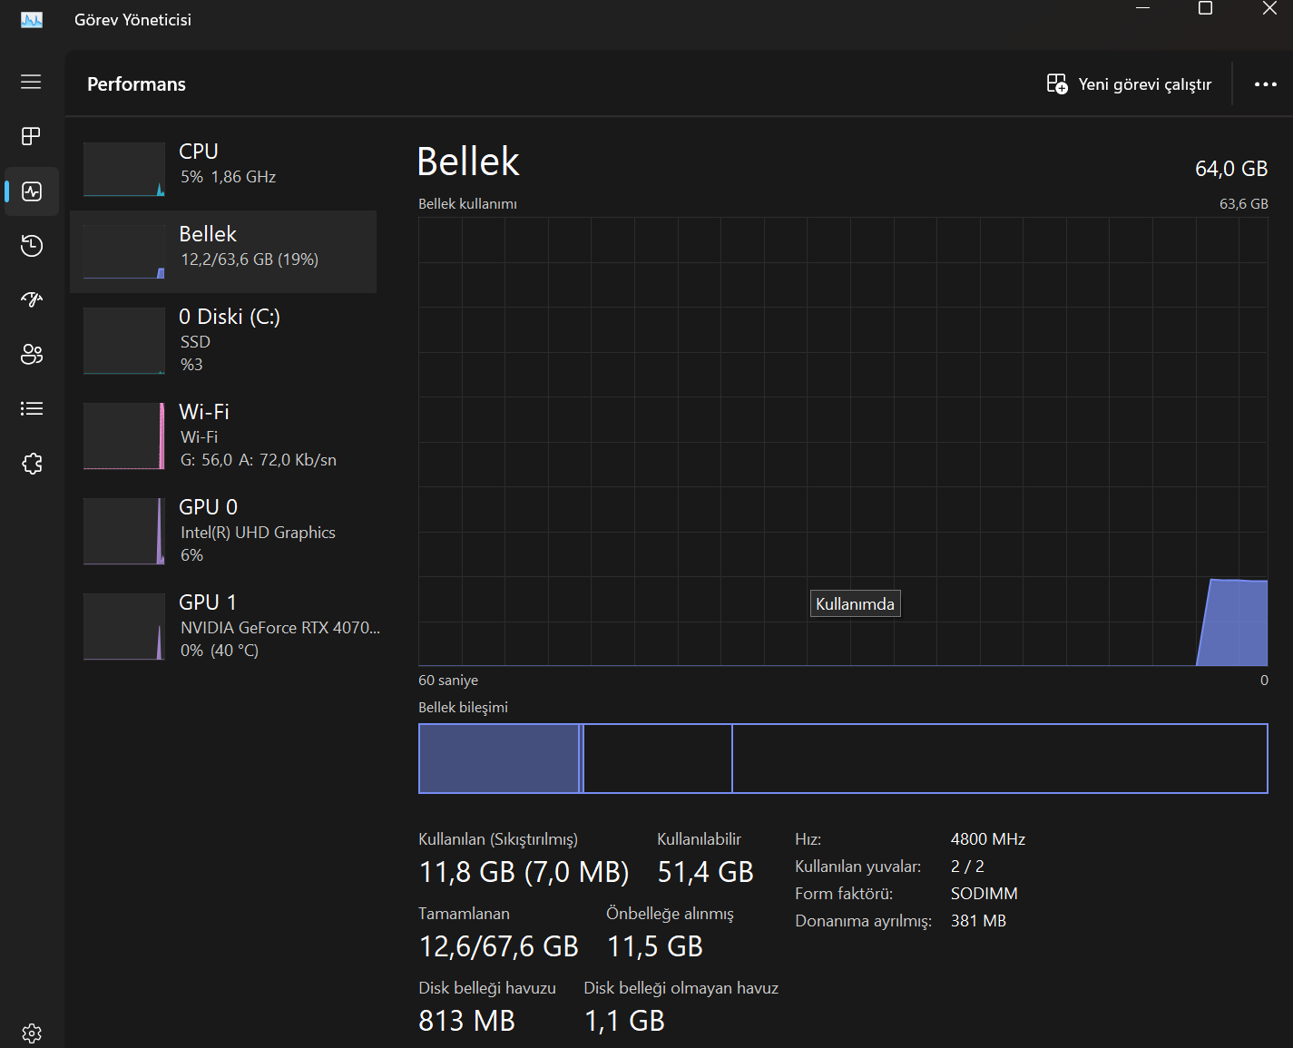This screenshot has width=1293, height=1048.
Task: Open the Users page icon
Action: [32, 354]
